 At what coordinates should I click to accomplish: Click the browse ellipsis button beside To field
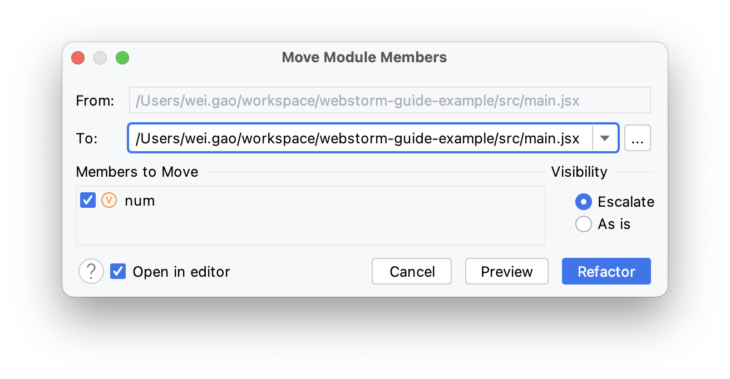point(637,138)
